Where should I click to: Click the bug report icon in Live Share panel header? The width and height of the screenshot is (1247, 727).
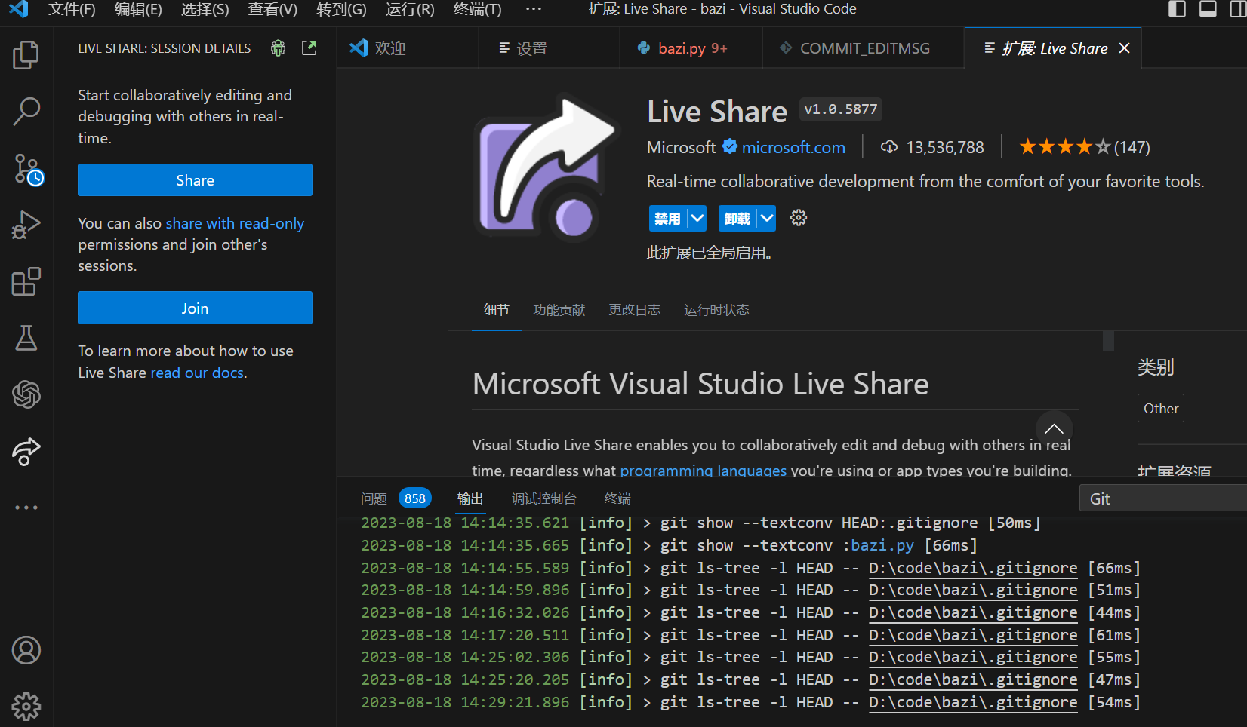[279, 48]
